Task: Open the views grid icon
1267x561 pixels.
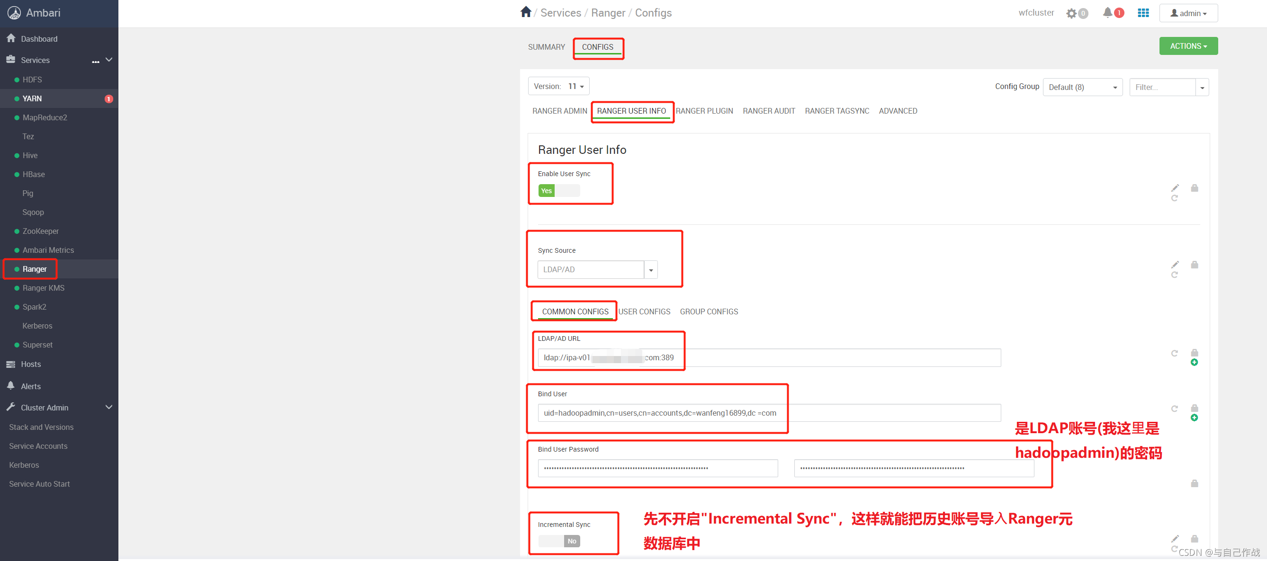Action: tap(1143, 13)
